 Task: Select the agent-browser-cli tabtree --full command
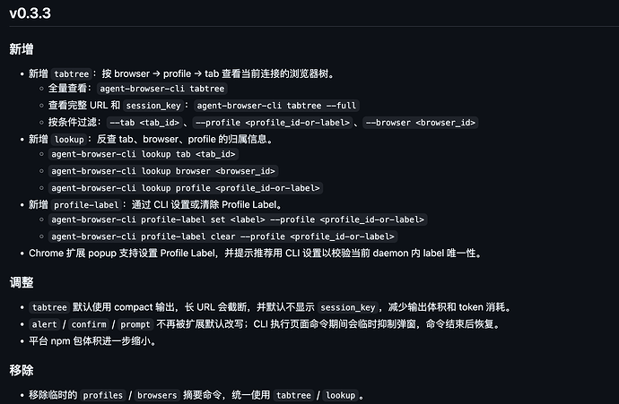pos(276,106)
